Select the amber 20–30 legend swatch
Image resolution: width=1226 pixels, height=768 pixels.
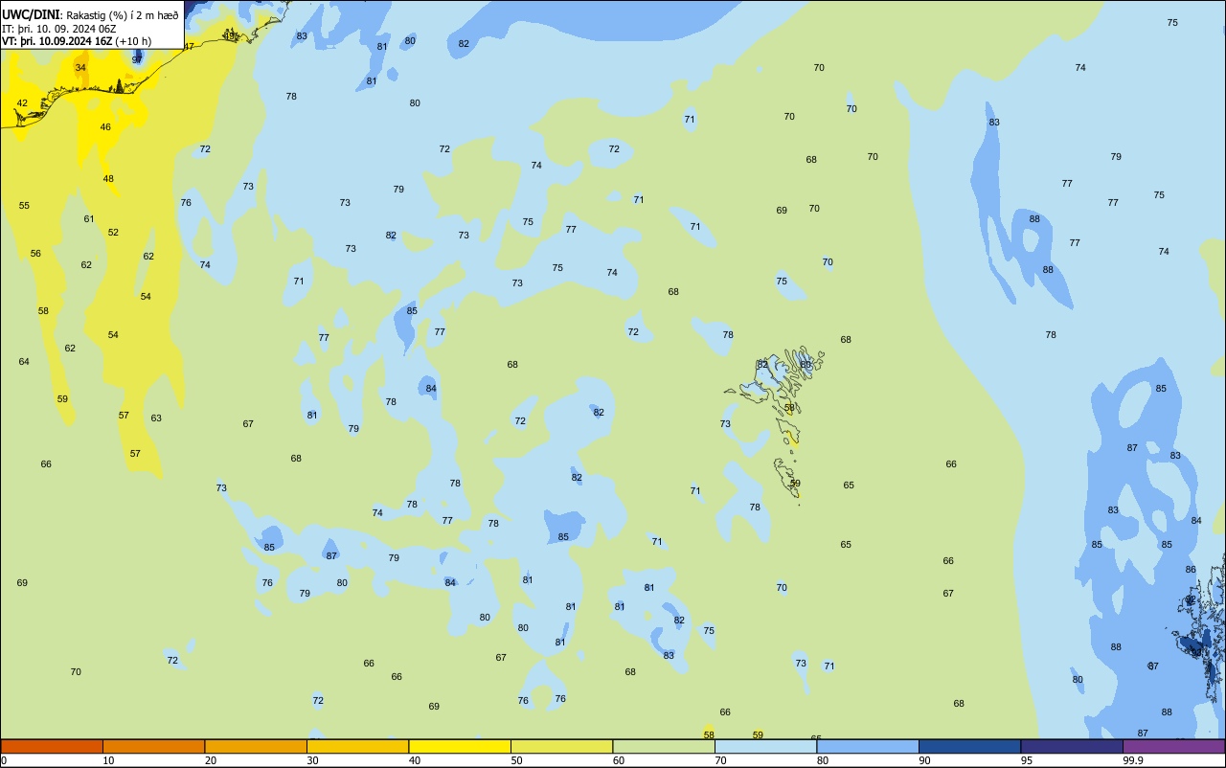pos(256,746)
